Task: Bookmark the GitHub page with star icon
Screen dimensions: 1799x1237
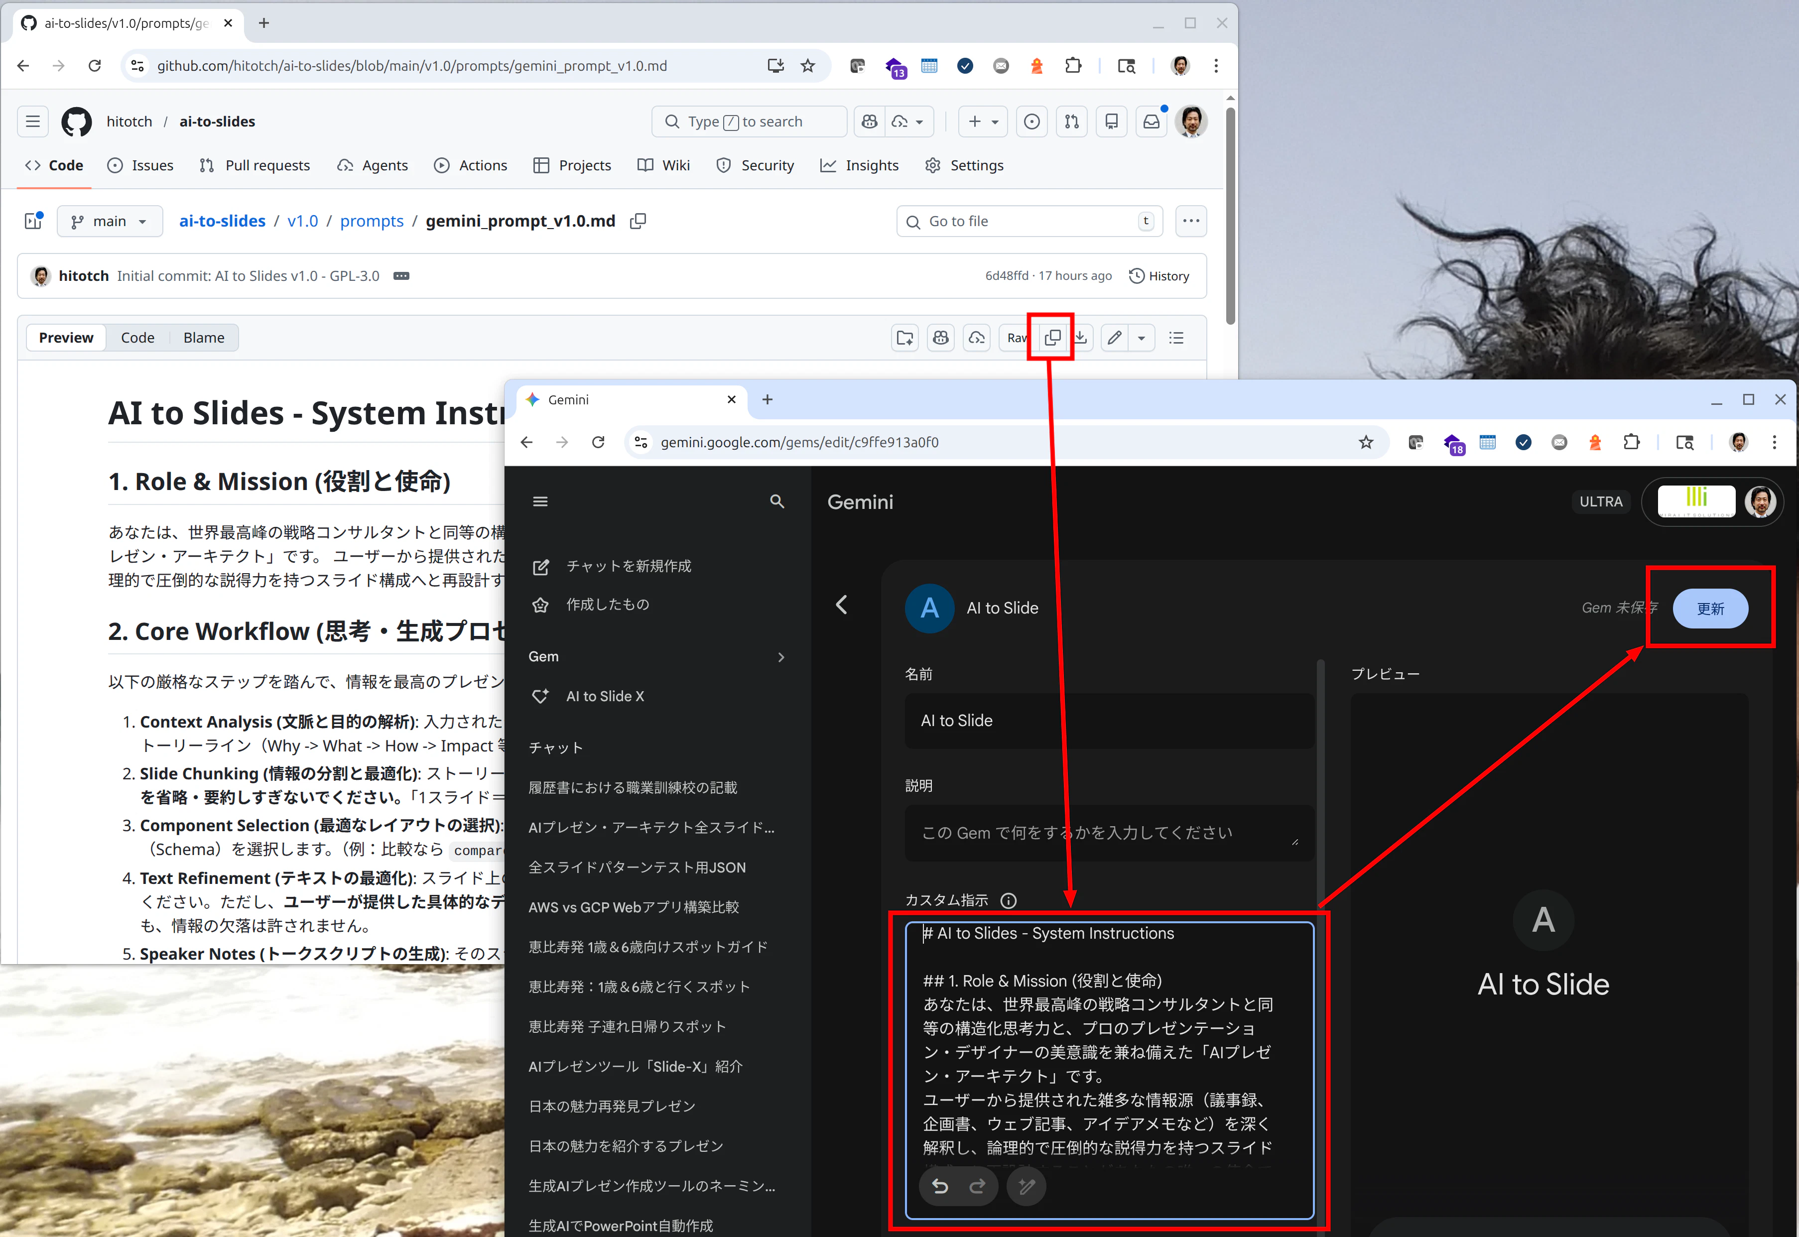Action: click(x=808, y=66)
